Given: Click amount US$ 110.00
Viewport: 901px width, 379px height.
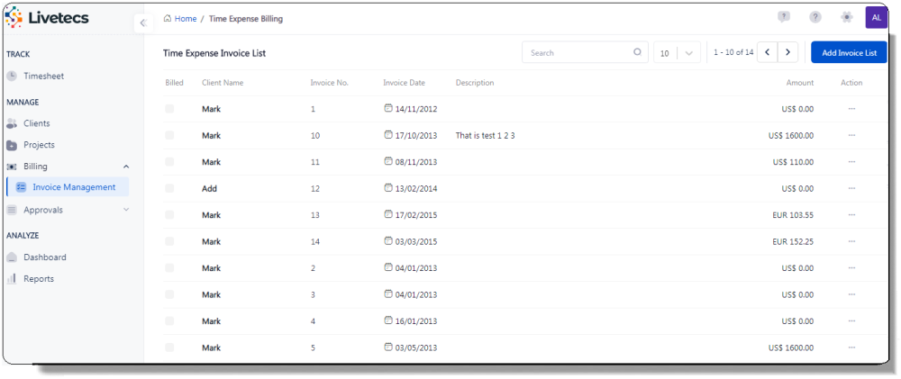Looking at the screenshot, I should click(x=793, y=162).
